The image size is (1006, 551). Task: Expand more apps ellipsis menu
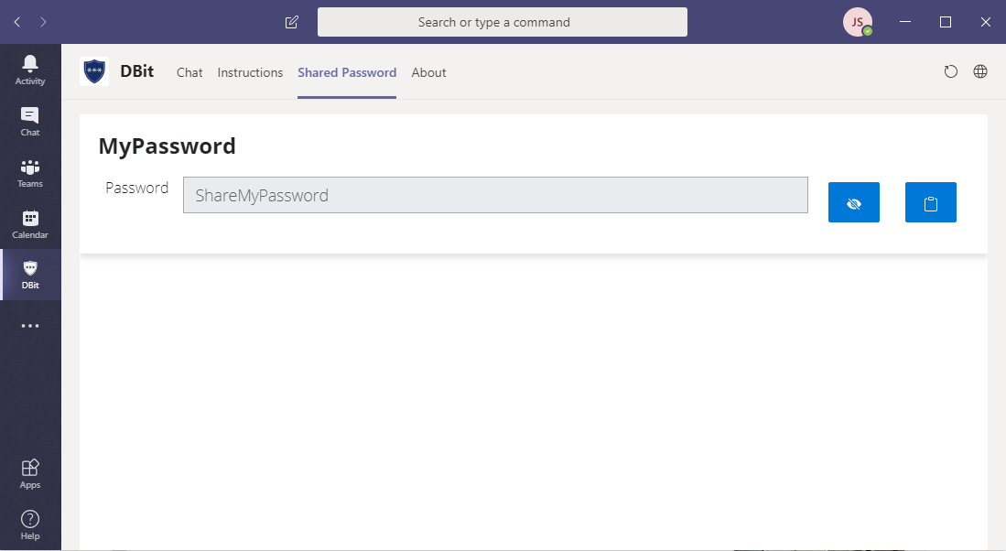(30, 326)
